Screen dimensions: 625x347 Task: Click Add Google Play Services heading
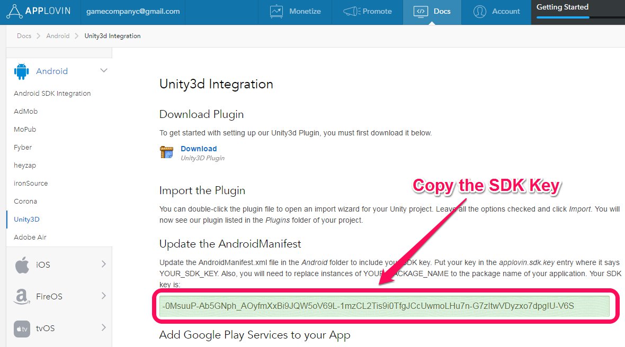(x=255, y=335)
